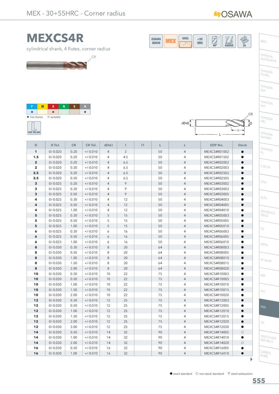Click the 40° helix angle icon

[214, 41]
